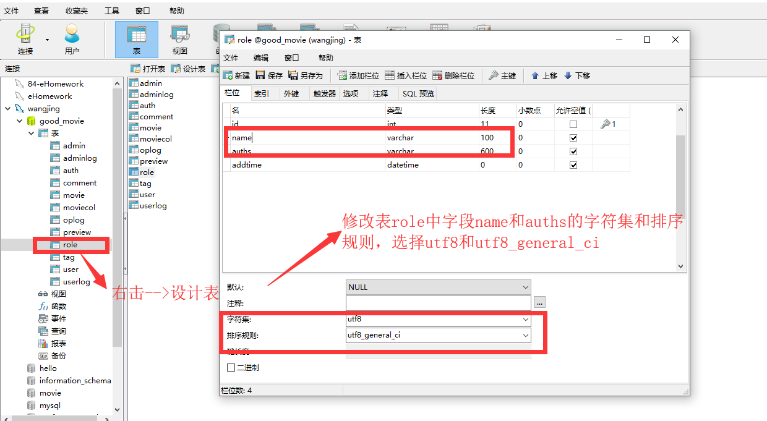Open the 用户 (User) toolbar icon
767x421 pixels.
click(72, 40)
